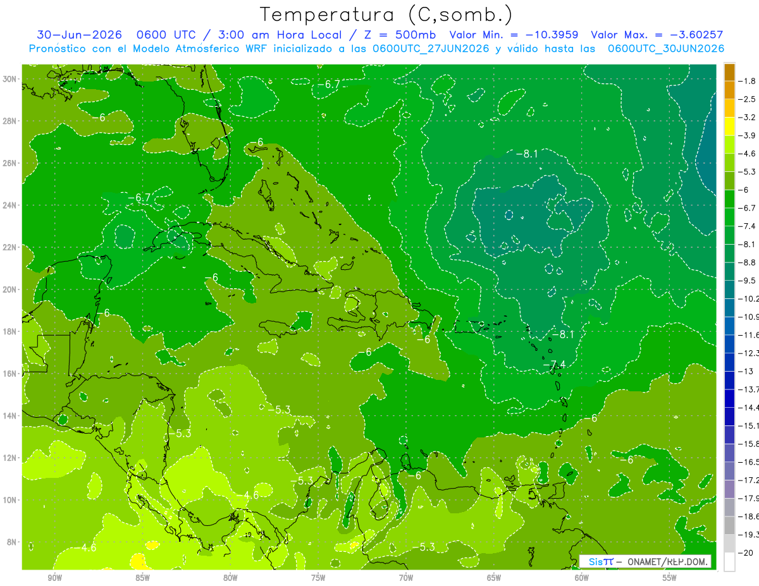
Task: Click the '60W' longitude axis label
Action: coord(582,578)
